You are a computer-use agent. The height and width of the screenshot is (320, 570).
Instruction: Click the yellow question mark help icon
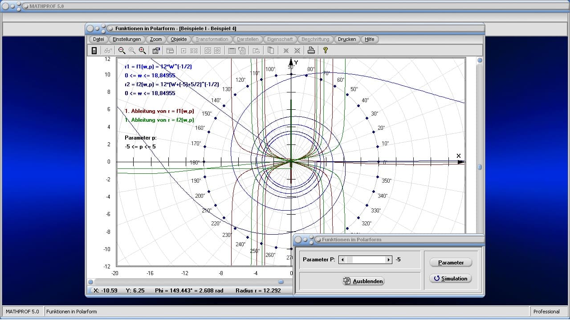coord(326,51)
